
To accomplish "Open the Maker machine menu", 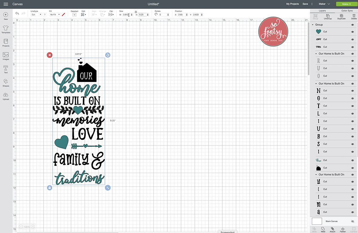I will pos(324,4).
